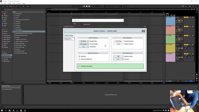Viewport: 199px width, 112px height.
Task: Expand the Presets folder
Action: (x=13, y=26)
